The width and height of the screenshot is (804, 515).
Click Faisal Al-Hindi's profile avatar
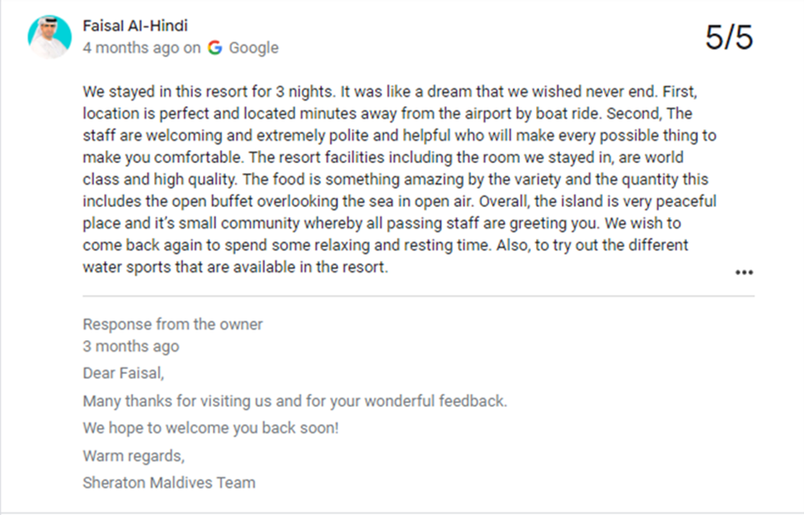pyautogui.click(x=49, y=37)
